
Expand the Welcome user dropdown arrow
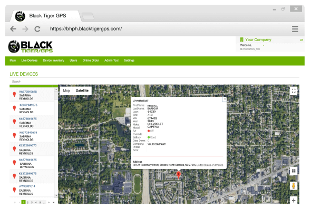point(264,45)
